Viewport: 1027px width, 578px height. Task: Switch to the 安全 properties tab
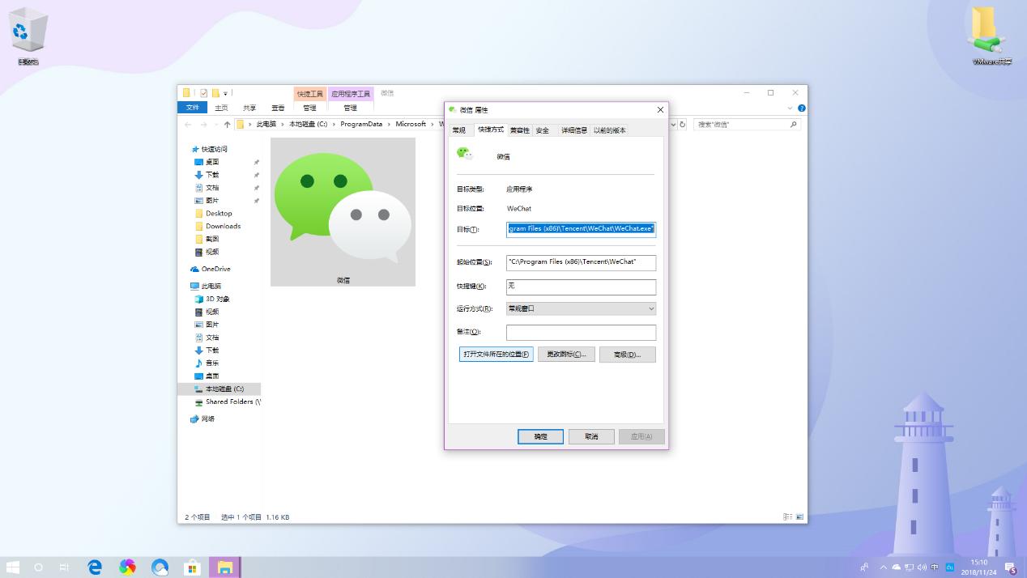pyautogui.click(x=543, y=130)
